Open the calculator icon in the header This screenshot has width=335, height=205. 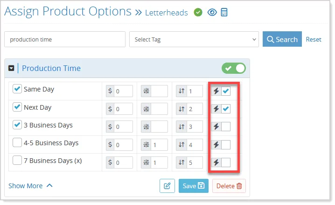pos(224,13)
